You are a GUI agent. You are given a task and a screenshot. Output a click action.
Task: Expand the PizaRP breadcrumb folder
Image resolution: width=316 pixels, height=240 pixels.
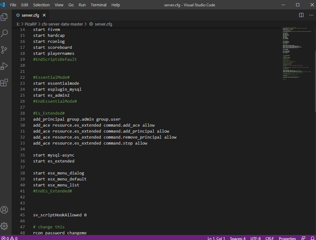pos(31,24)
